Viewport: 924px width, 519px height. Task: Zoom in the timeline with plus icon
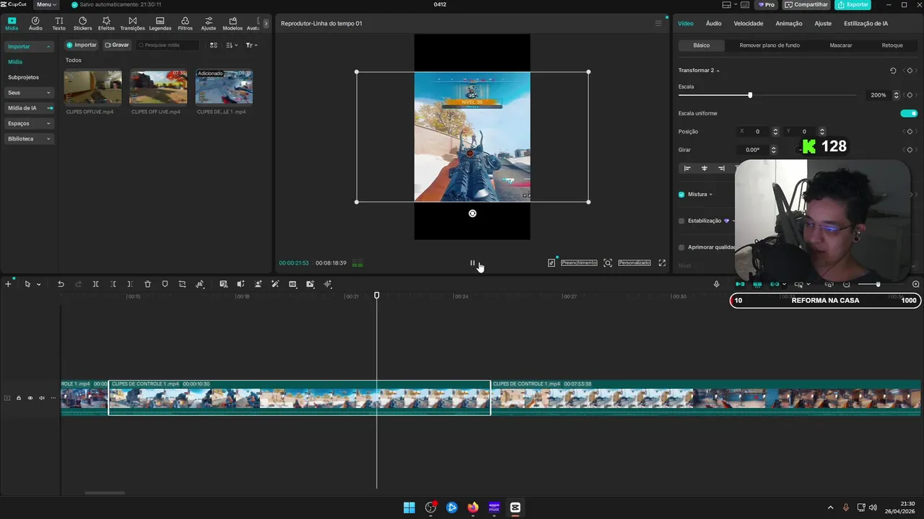click(916, 284)
